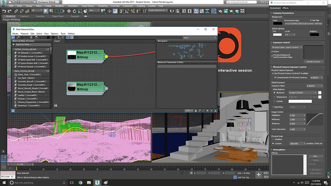Open the Workspace: Default dropdown

click(48, 2)
